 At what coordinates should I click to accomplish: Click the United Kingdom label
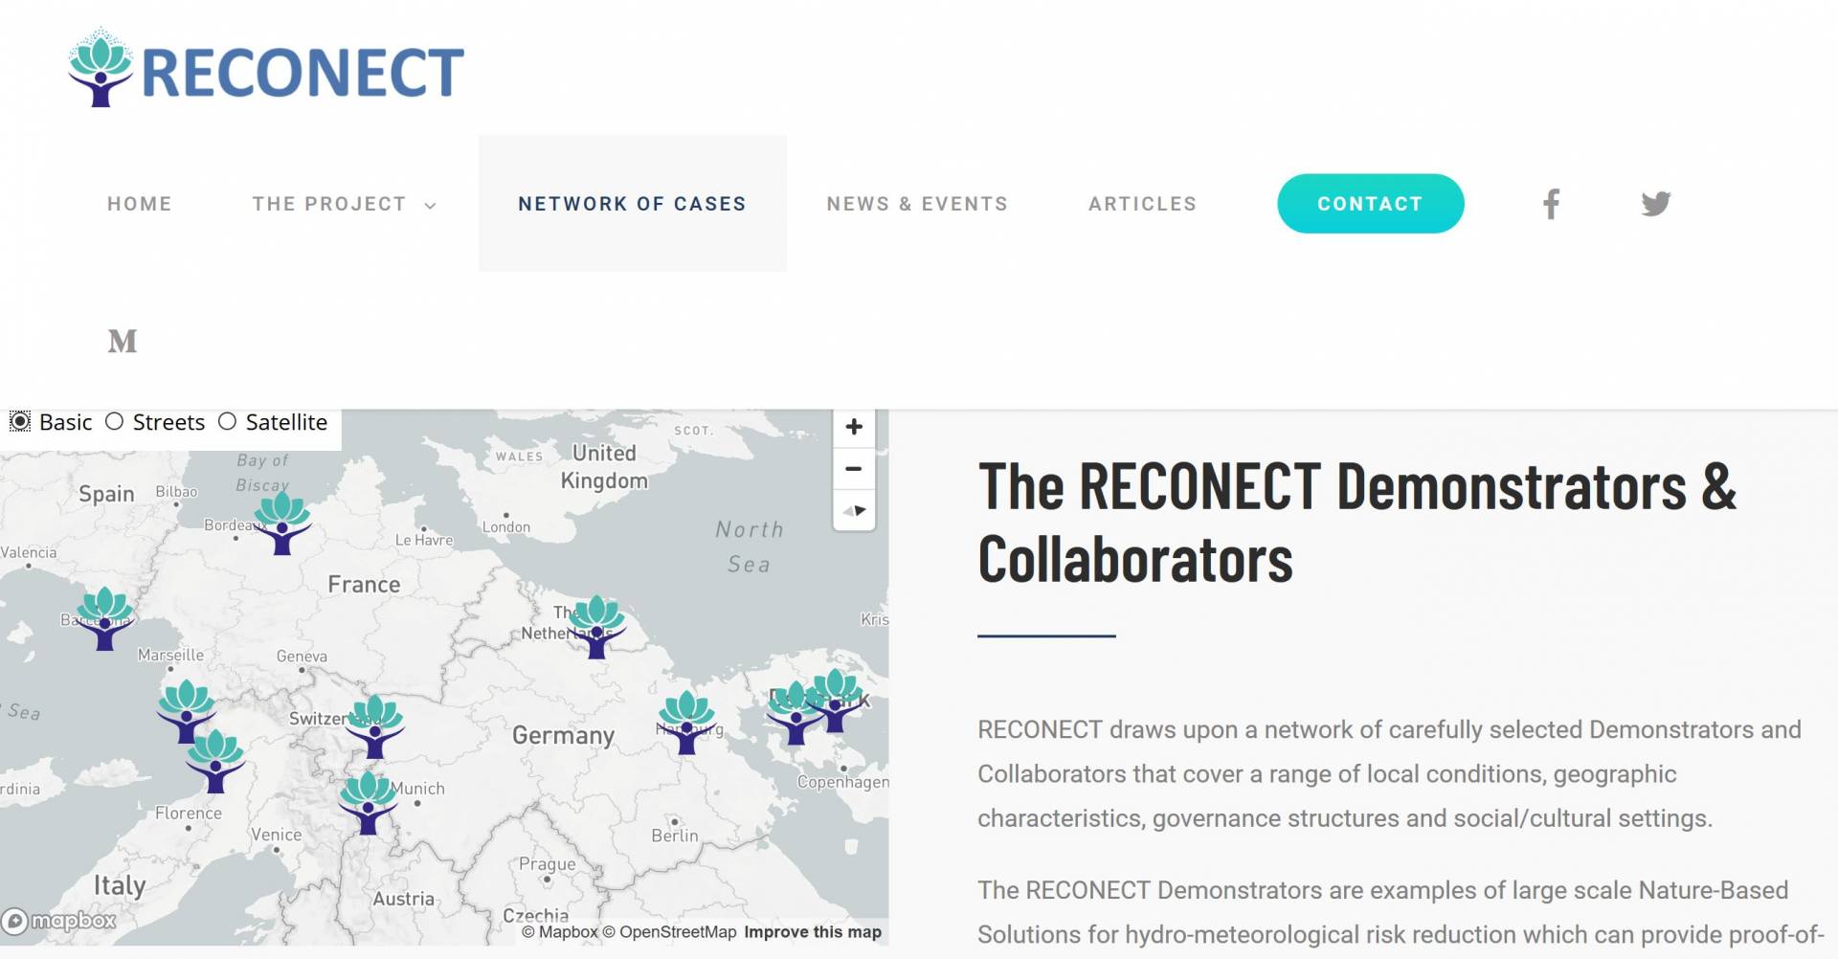pyautogui.click(x=604, y=467)
